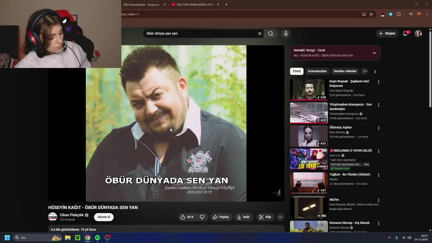432x243 pixels.
Task: Click the Oluştur create button
Action: tap(387, 33)
